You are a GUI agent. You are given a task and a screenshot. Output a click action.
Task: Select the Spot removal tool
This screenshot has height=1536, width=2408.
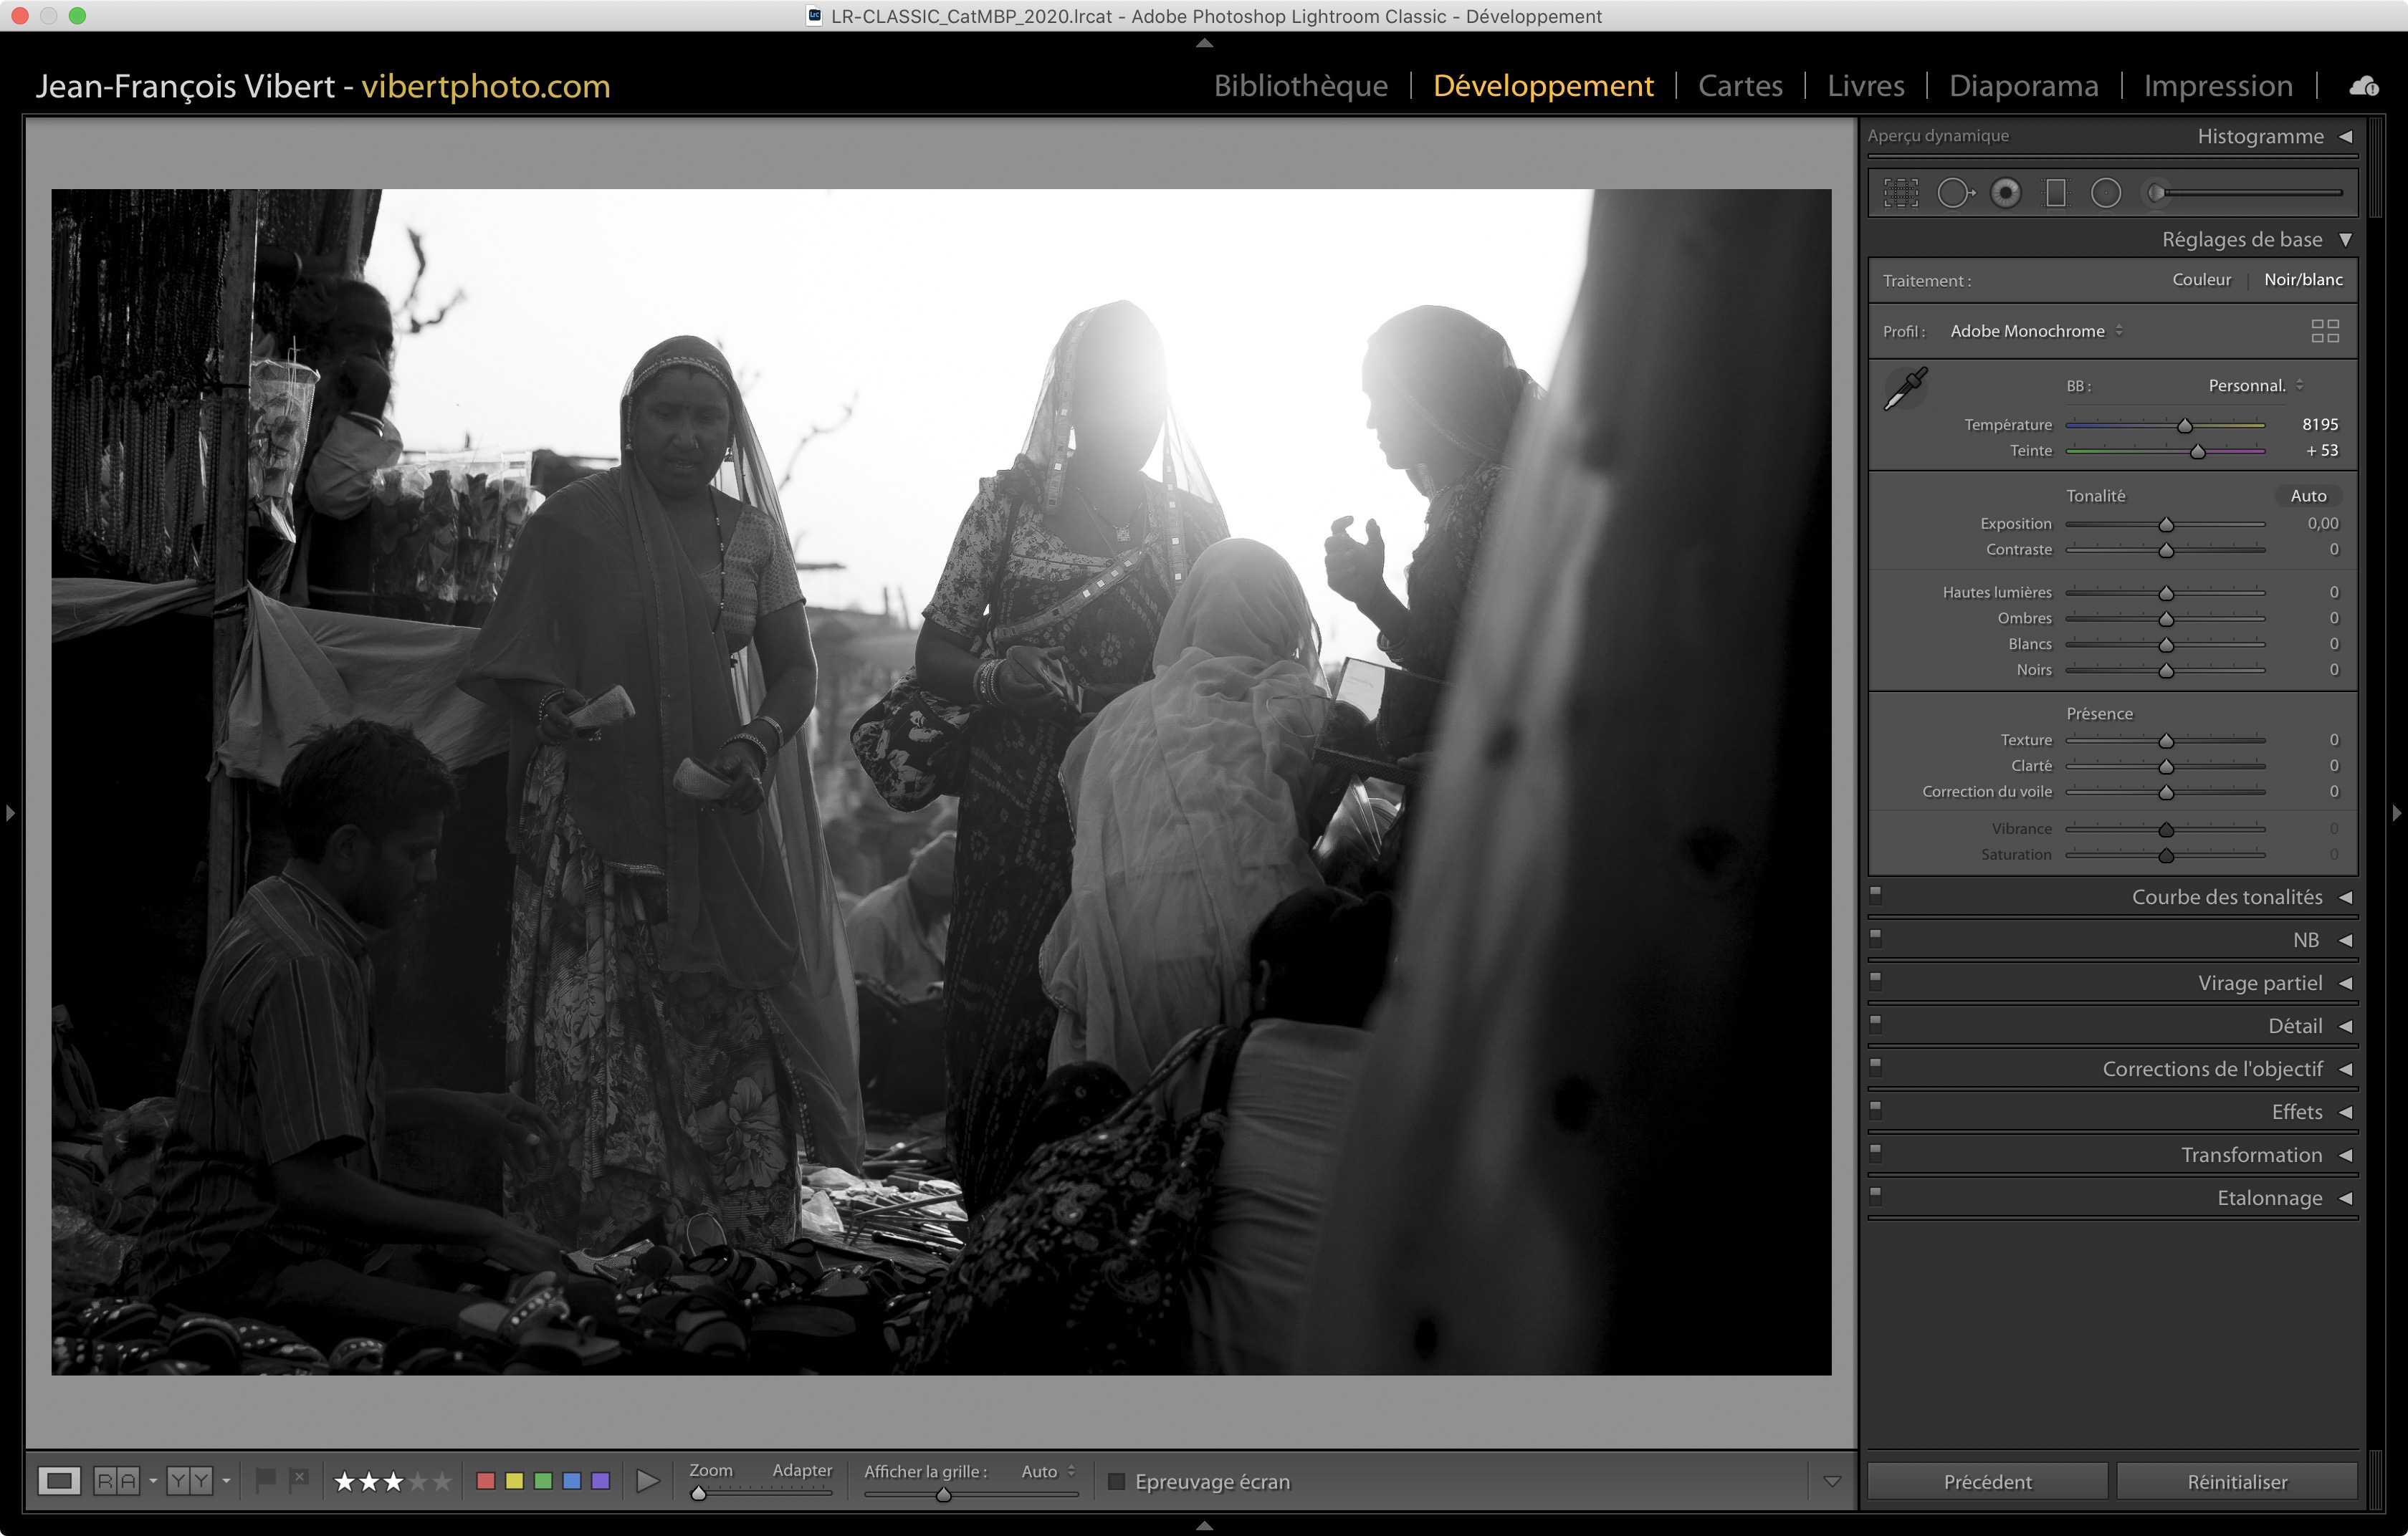[1954, 193]
